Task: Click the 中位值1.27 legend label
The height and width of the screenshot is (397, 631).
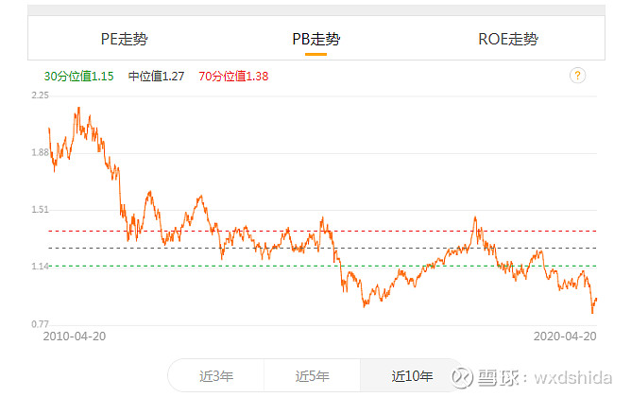Action: (156, 77)
